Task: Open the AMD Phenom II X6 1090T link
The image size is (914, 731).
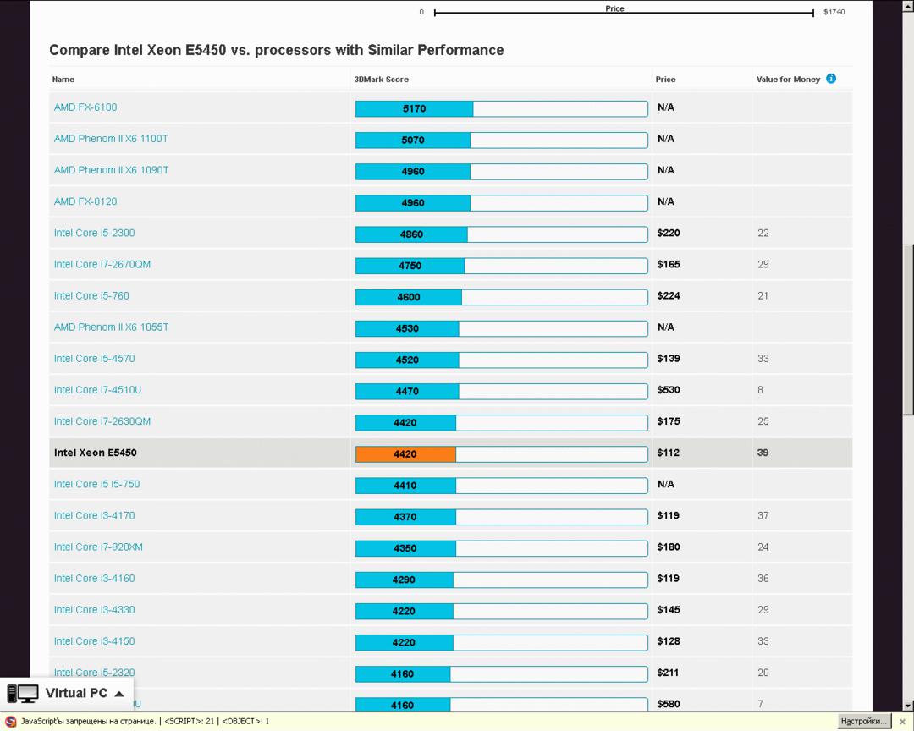Action: pos(112,170)
